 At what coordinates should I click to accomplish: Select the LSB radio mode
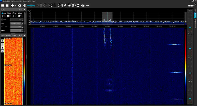pyautogui.click(x=15, y=13)
